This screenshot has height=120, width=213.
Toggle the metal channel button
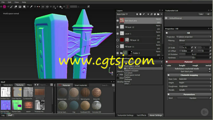208,65
